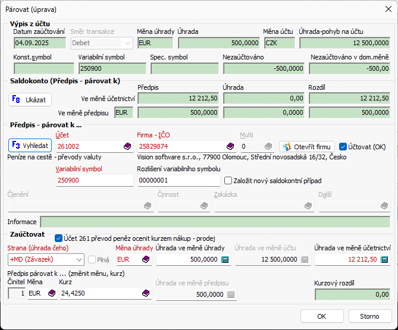Click Otevřít firmu button
This screenshot has width=398, height=330.
pos(307,146)
